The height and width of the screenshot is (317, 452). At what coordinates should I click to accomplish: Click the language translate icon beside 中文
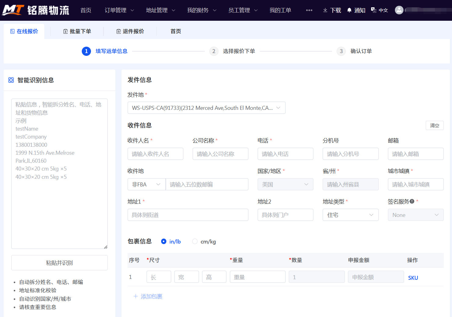(x=374, y=10)
